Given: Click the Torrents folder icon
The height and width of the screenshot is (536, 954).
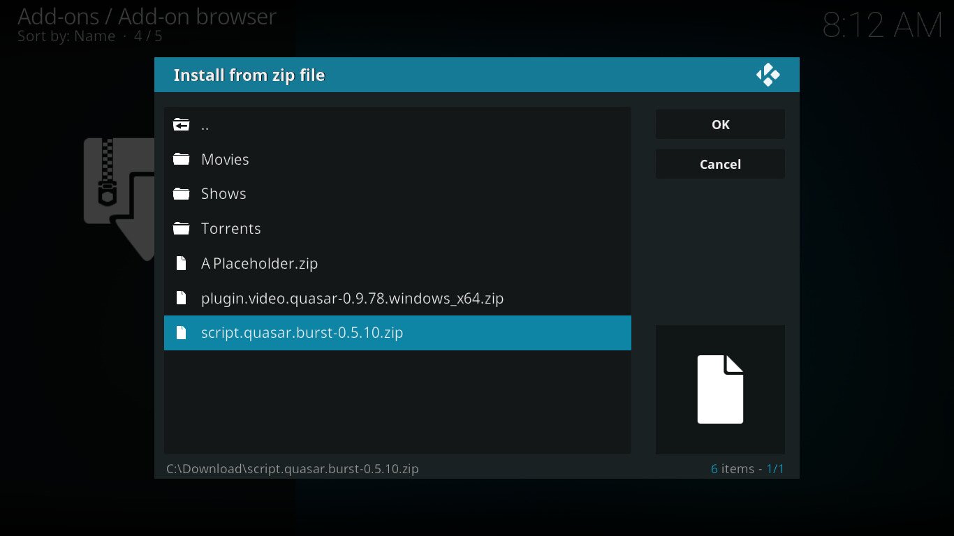Looking at the screenshot, I should click(x=182, y=228).
